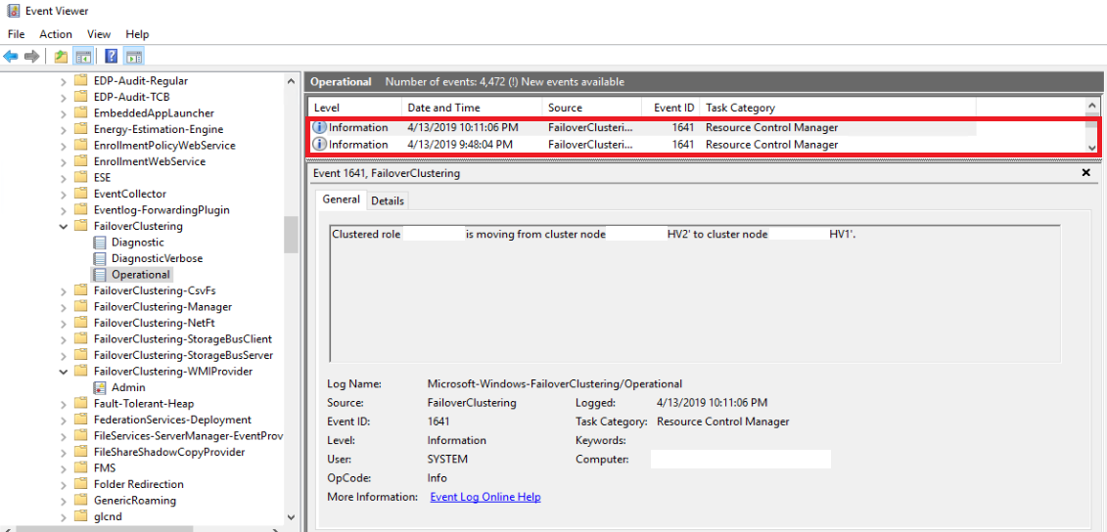Sort by Source column header

click(591, 108)
